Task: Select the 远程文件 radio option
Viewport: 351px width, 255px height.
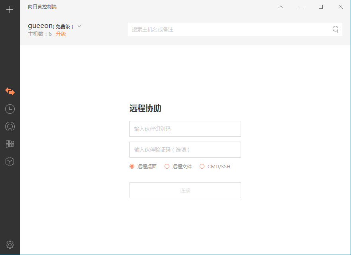Action: (x=167, y=166)
